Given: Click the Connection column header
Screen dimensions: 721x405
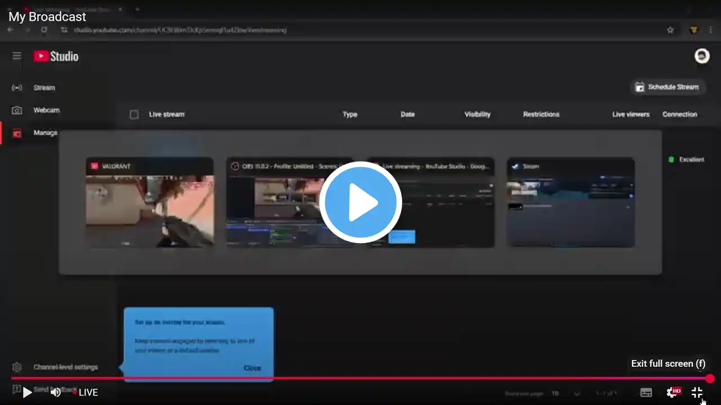Looking at the screenshot, I should tap(680, 114).
